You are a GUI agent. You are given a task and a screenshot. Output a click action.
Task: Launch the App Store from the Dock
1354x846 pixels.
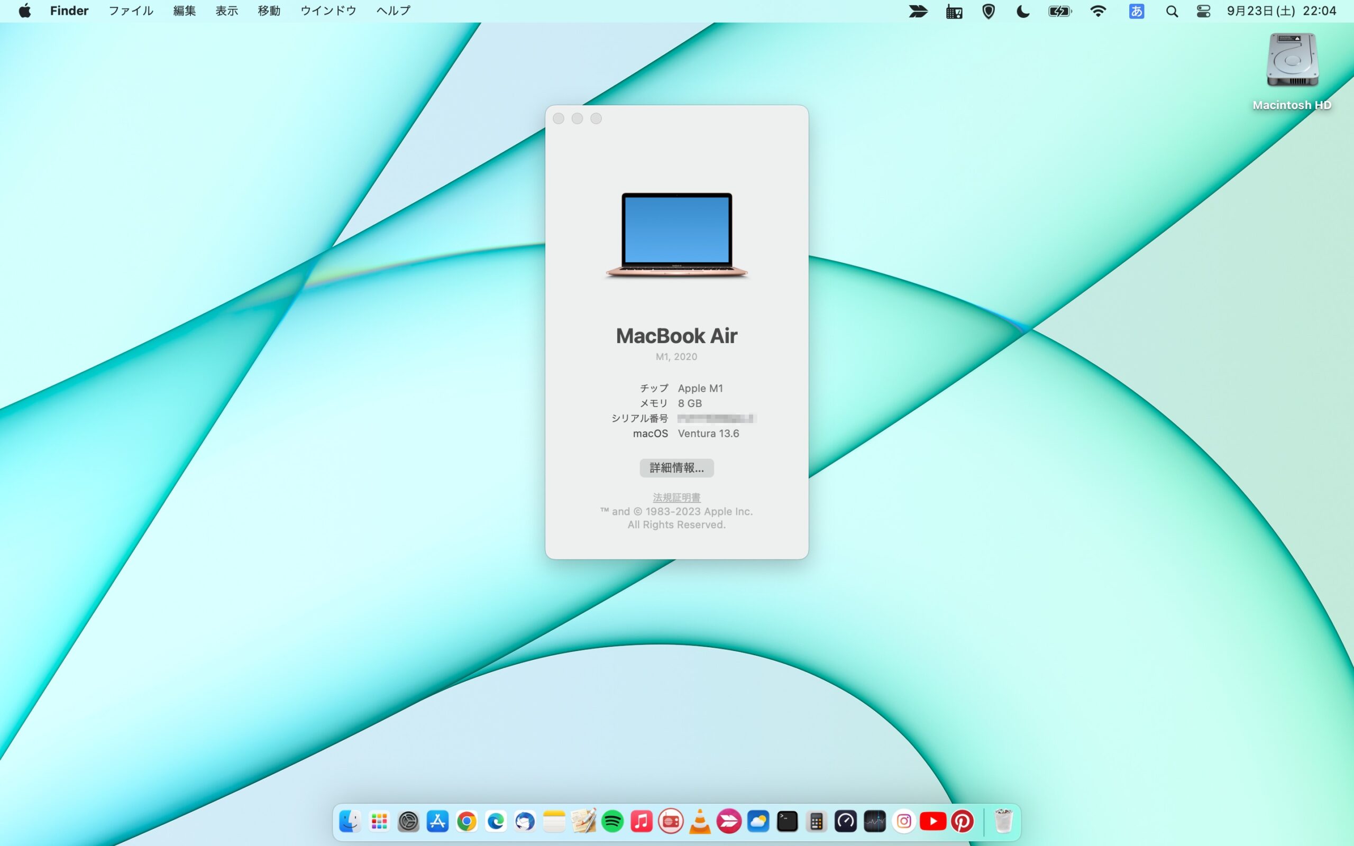click(x=437, y=821)
